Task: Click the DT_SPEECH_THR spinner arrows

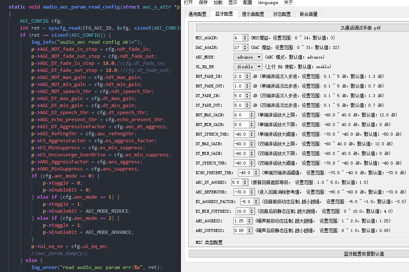Action: [x=252, y=163]
